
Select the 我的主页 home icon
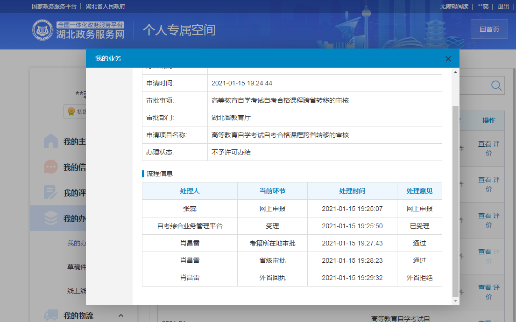[50, 141]
